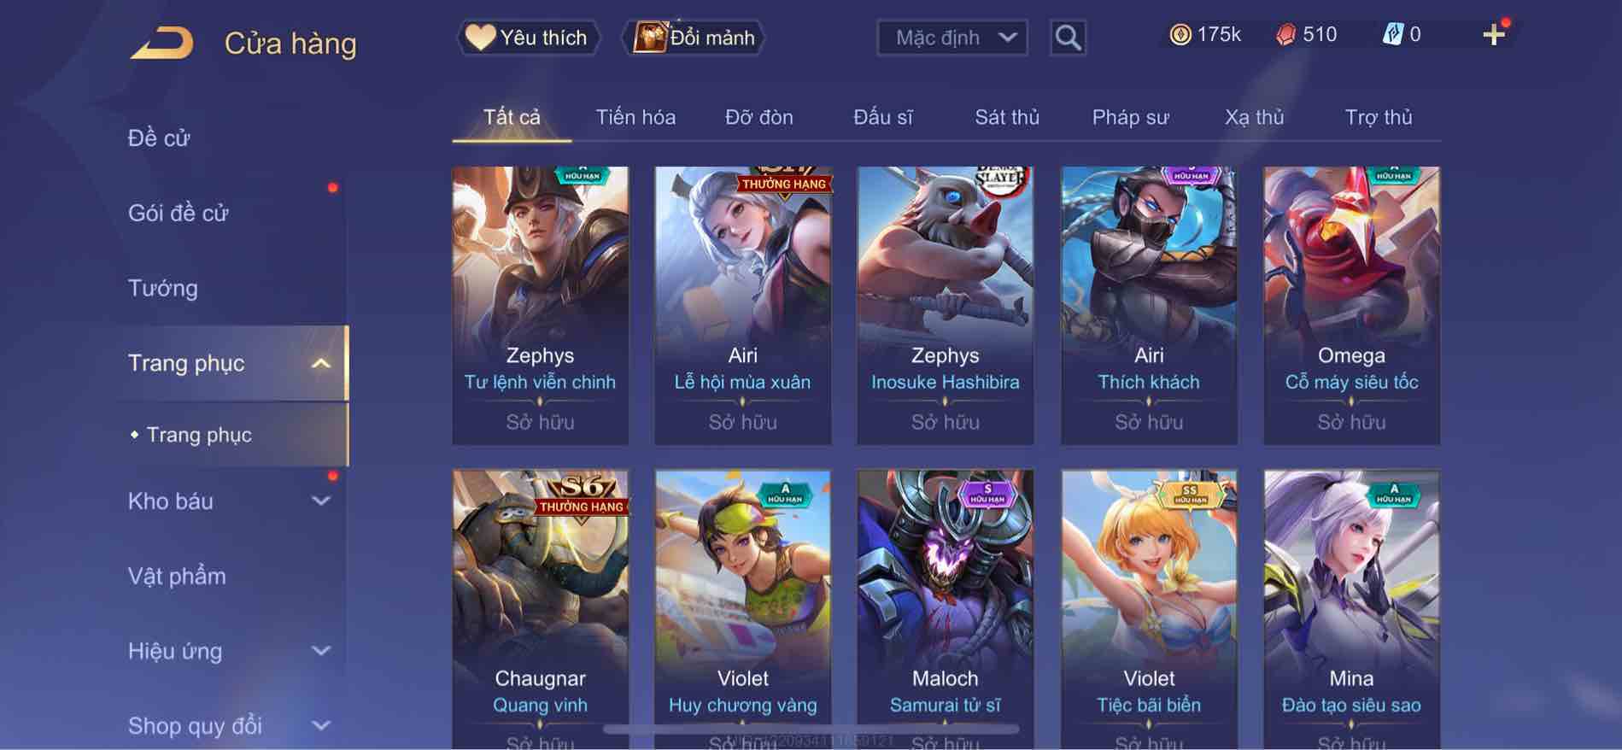
Task: Expand the Hiệu ứng sidebar section
Action: point(320,651)
